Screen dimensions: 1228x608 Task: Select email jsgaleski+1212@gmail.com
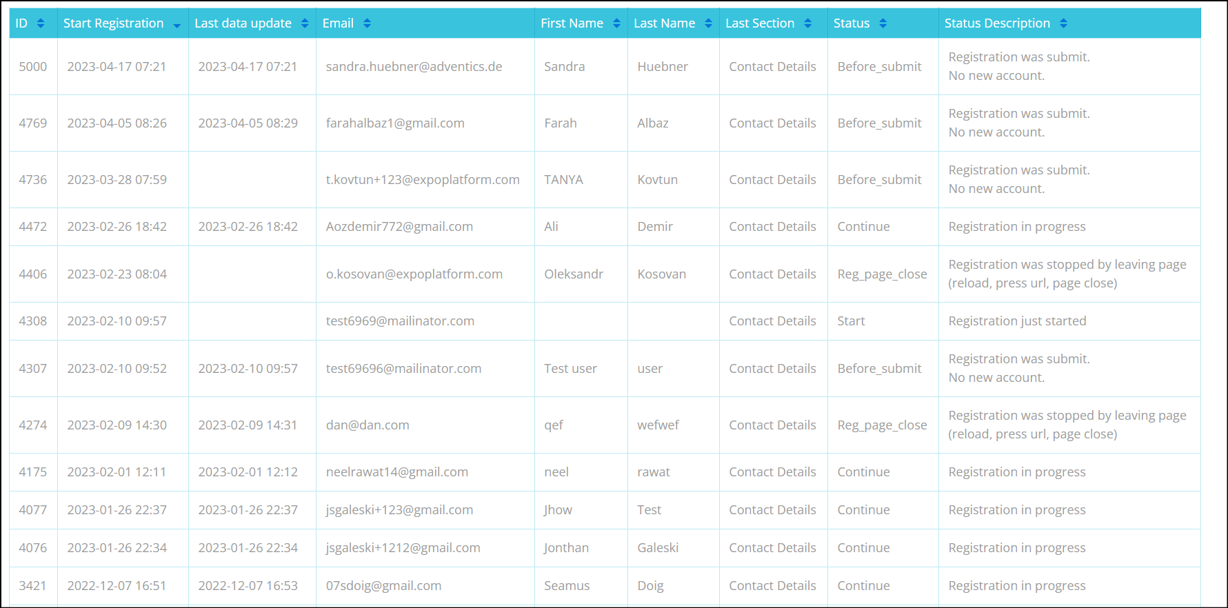tap(403, 548)
